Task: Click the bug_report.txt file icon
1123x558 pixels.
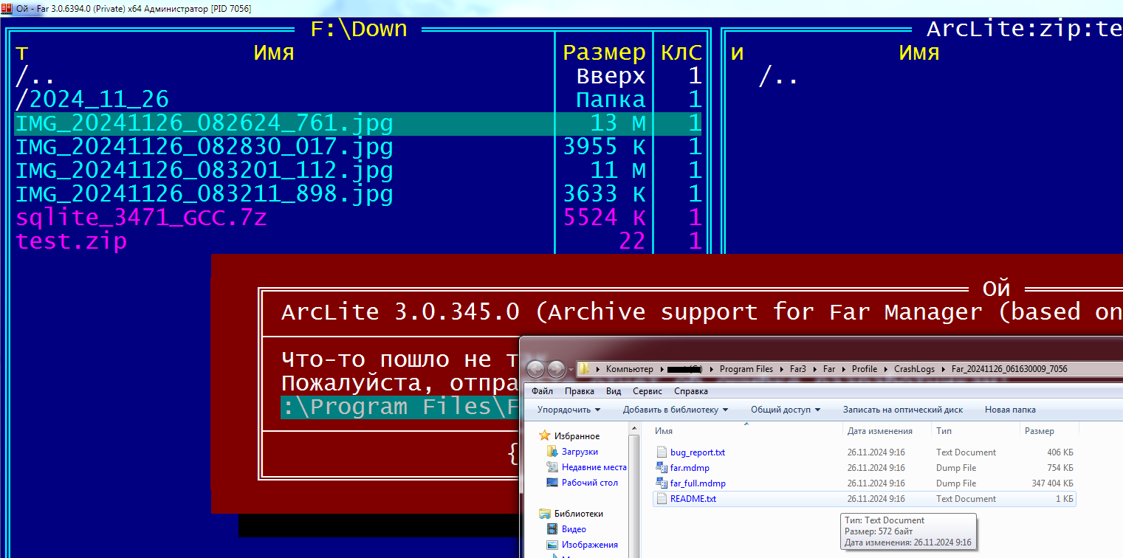Action: click(x=662, y=452)
